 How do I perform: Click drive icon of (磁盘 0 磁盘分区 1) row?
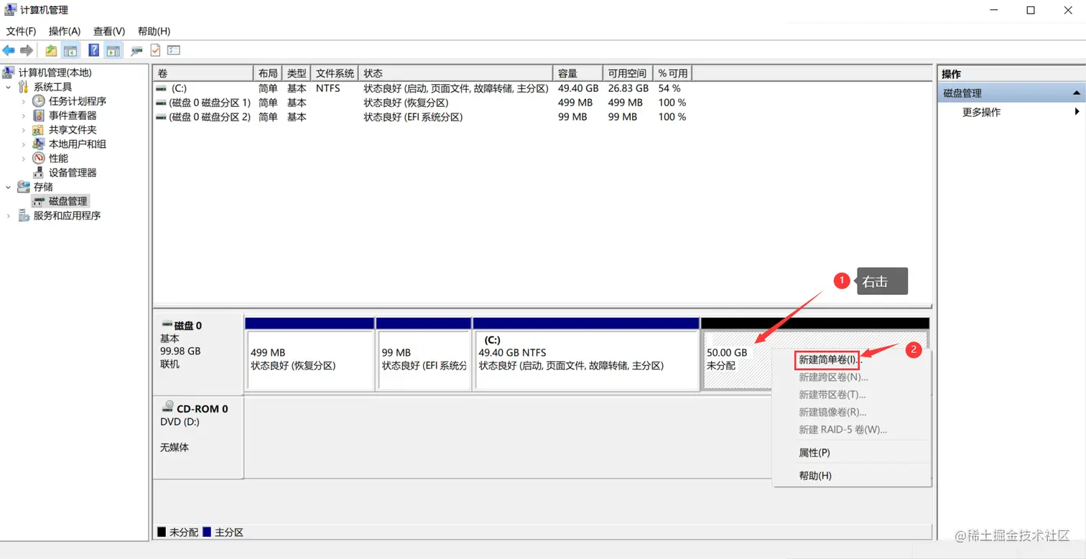pyautogui.click(x=161, y=103)
